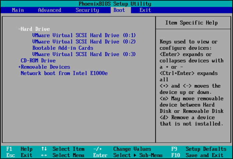Click F1 Help in footer
The height and width of the screenshot is (159, 233).
pyautogui.click(x=19, y=149)
